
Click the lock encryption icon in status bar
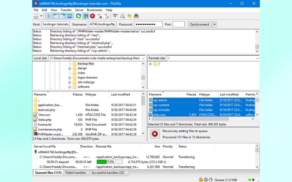[200, 179]
